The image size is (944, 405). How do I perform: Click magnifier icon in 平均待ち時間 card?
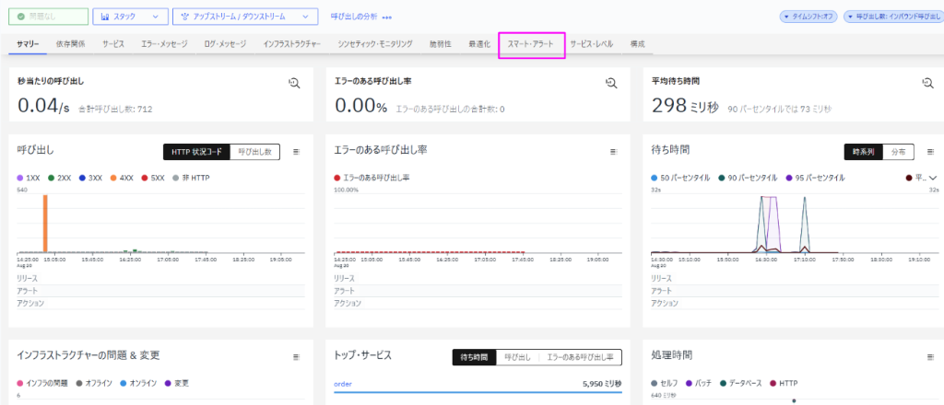coord(927,84)
